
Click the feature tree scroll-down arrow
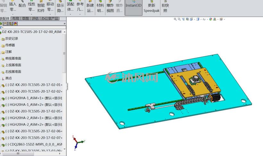(x=64, y=149)
